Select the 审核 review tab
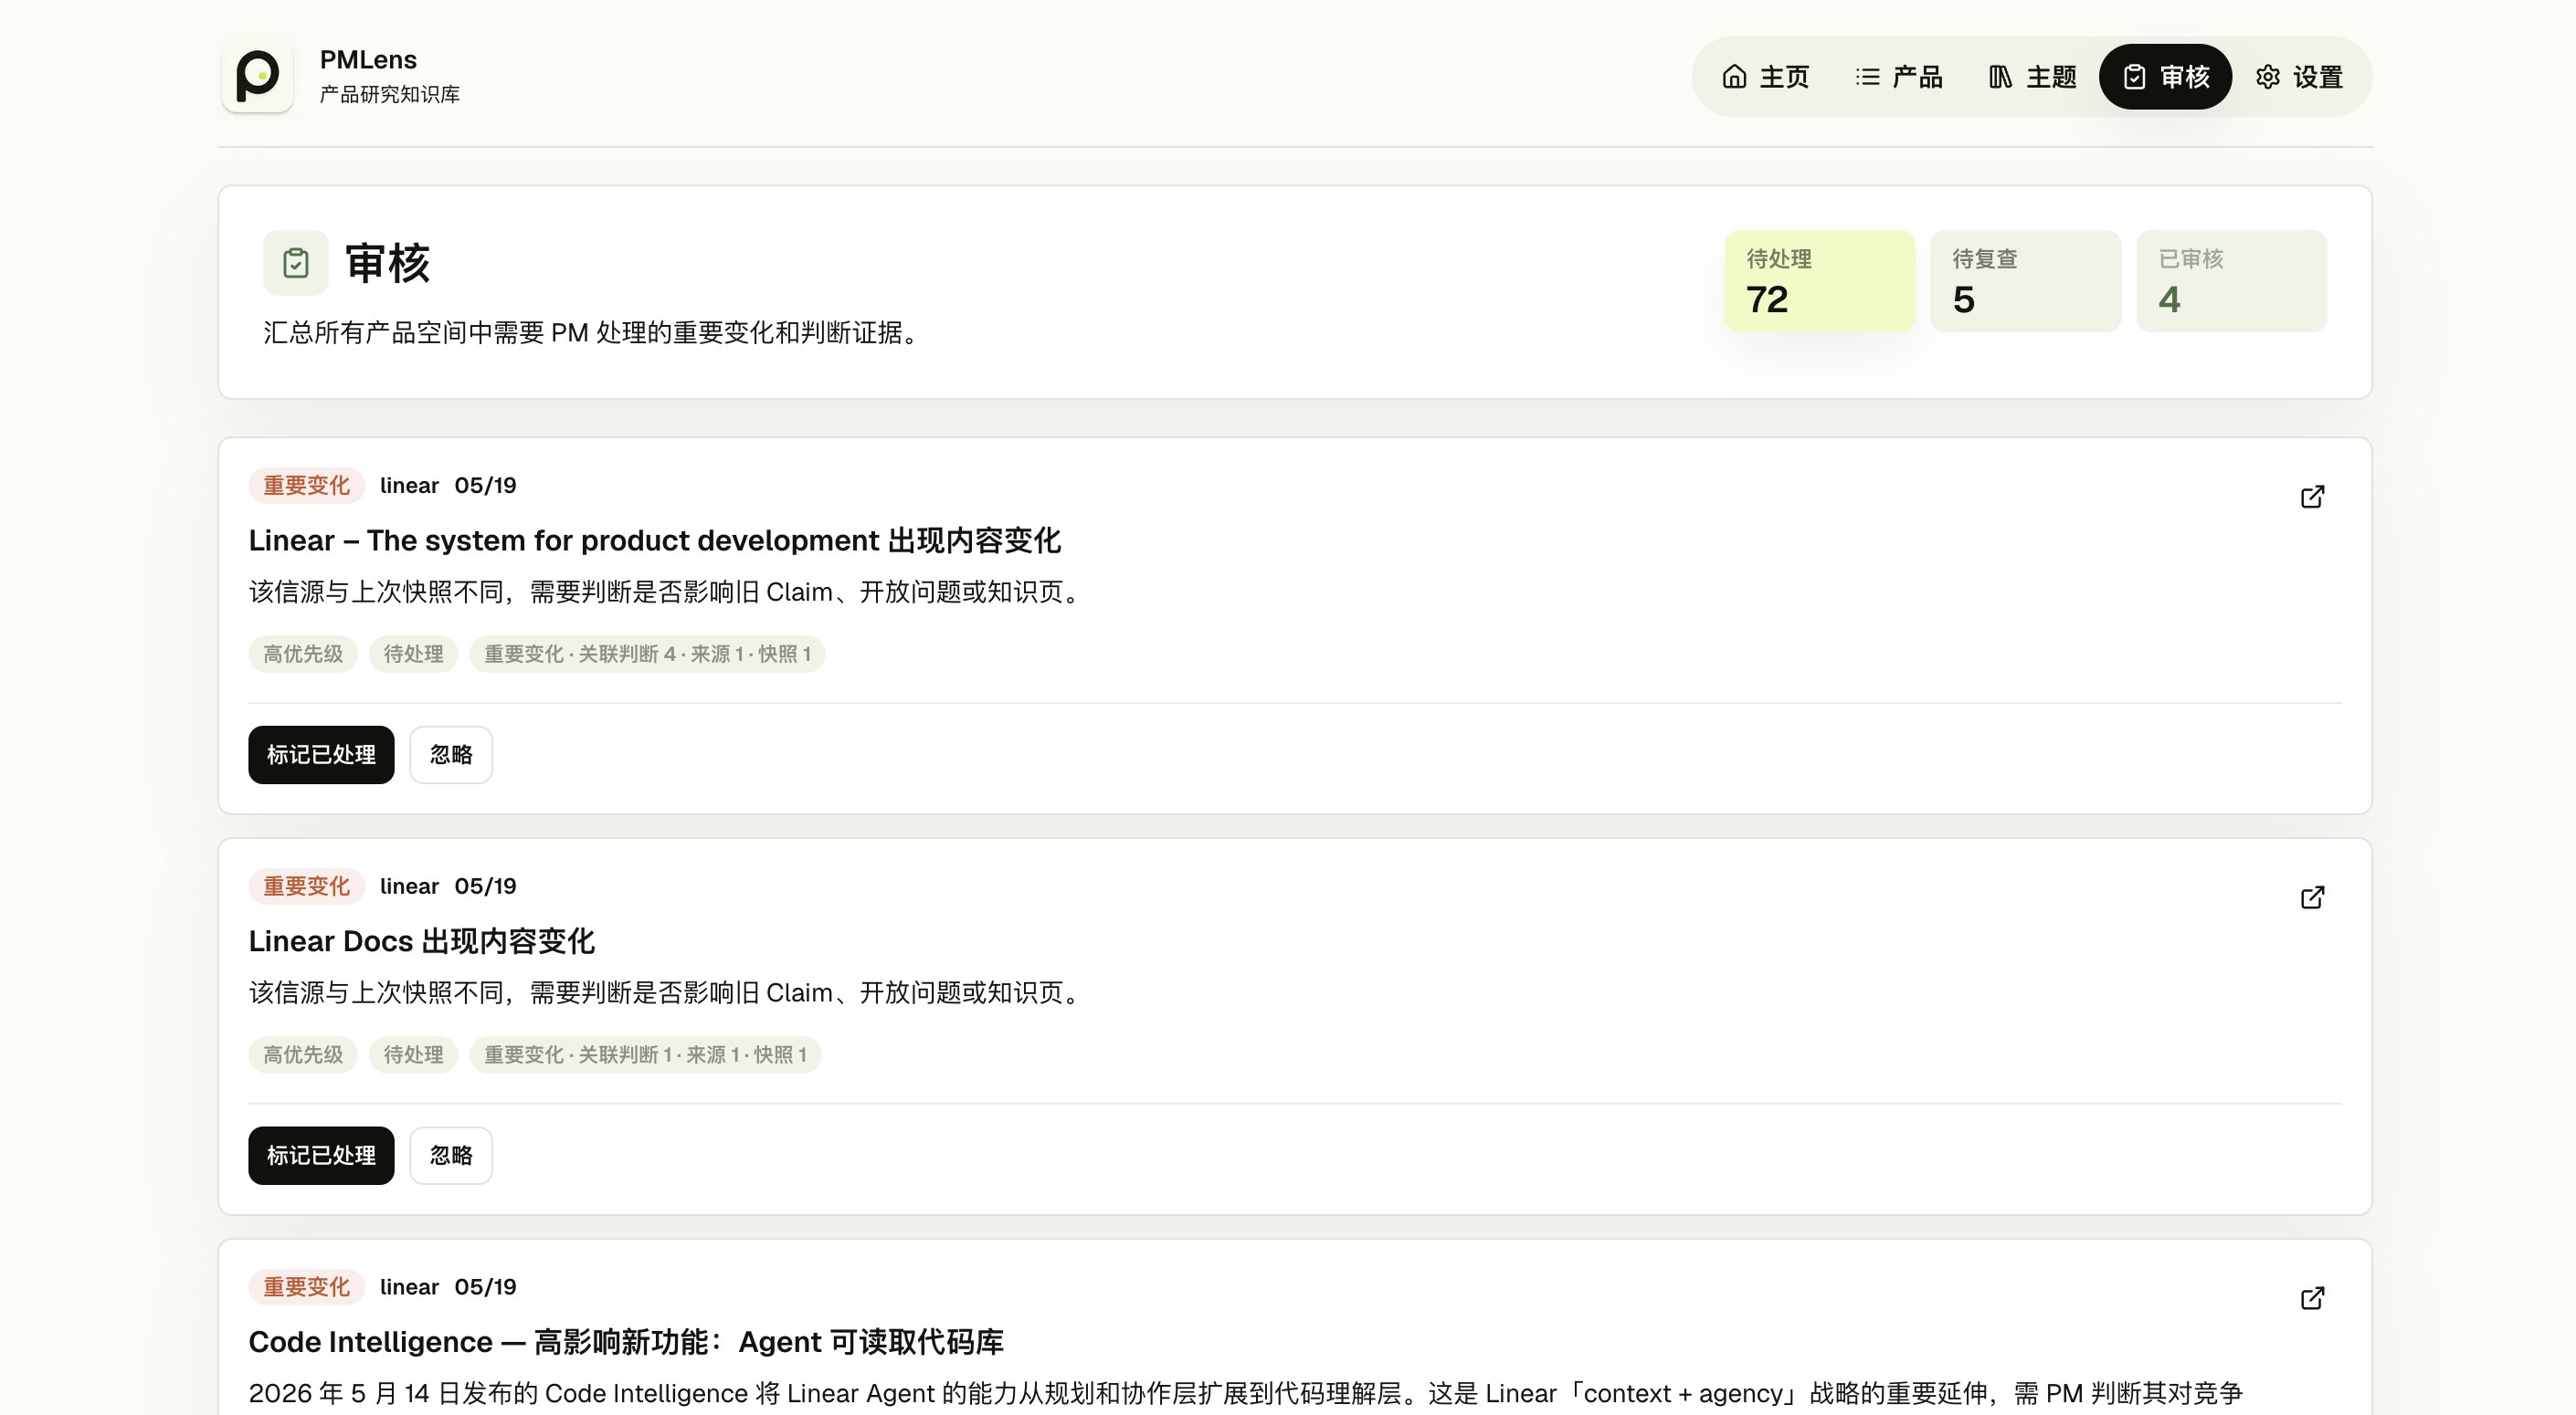Screen dimensions: 2576x1415 coord(2165,77)
